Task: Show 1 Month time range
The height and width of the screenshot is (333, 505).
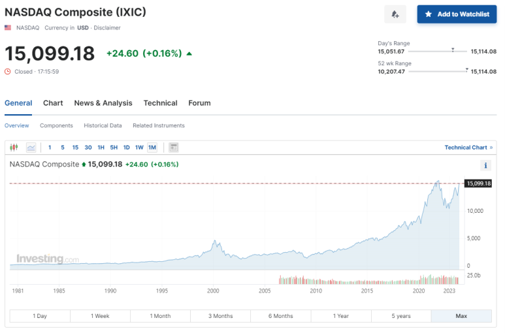Action: pyautogui.click(x=161, y=316)
